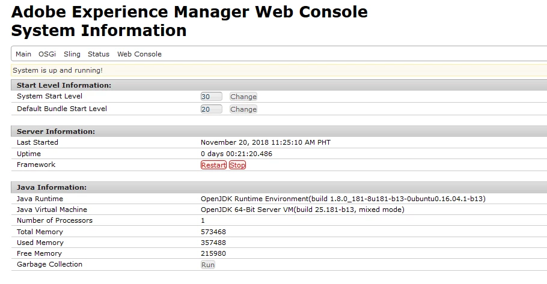Screen dimensions: 547x284
Task: Click the Start Level Information section header
Action: pos(64,85)
